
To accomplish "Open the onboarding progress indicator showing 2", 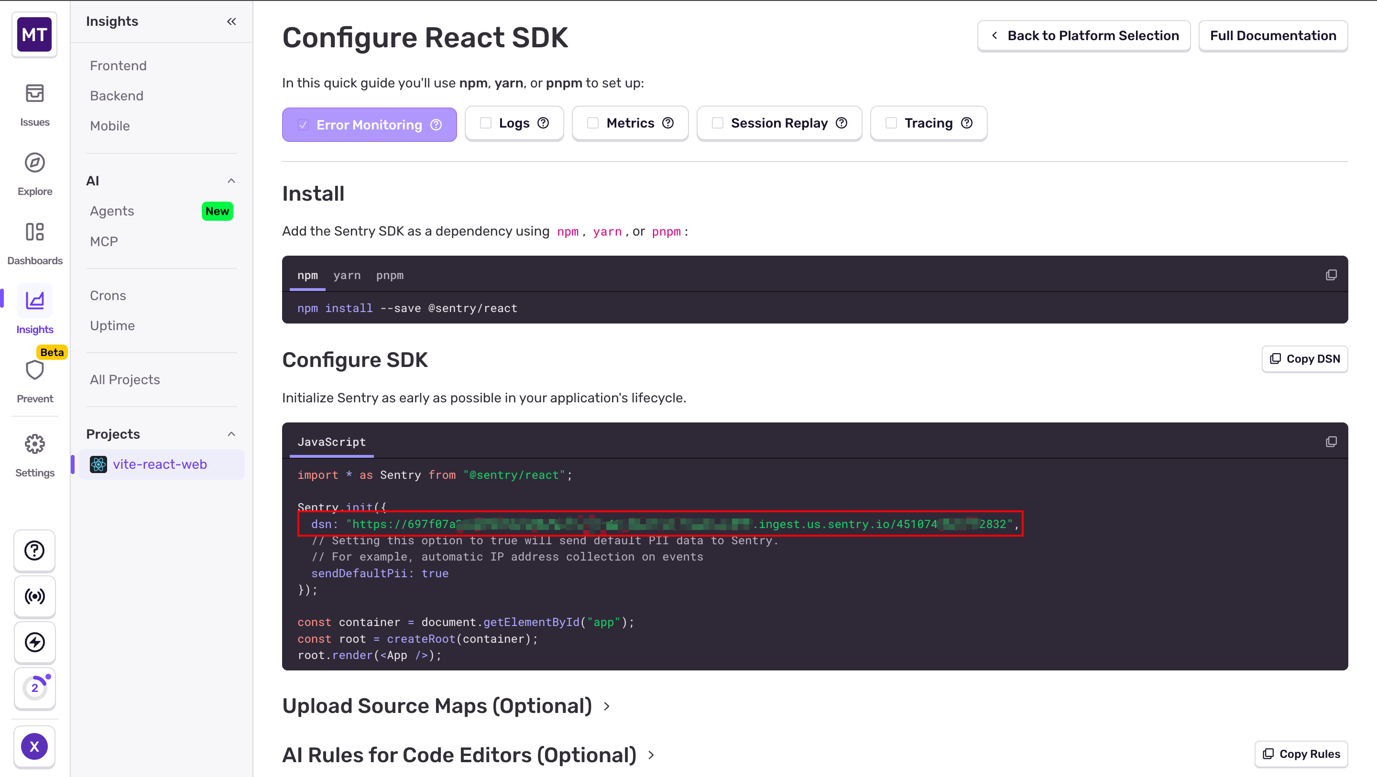I will 35,688.
